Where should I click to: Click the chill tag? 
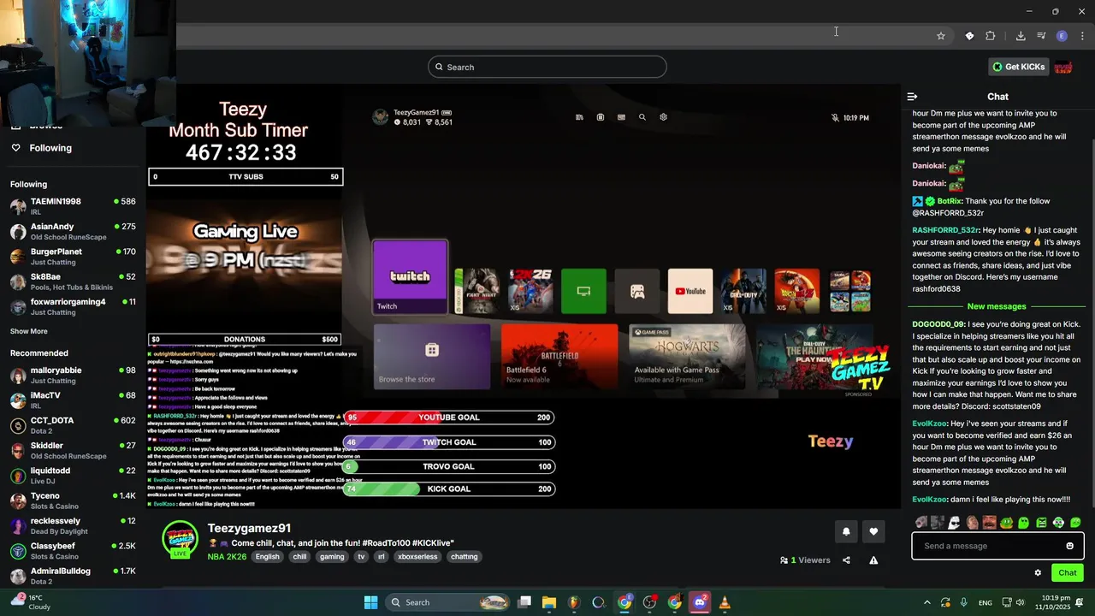click(299, 556)
